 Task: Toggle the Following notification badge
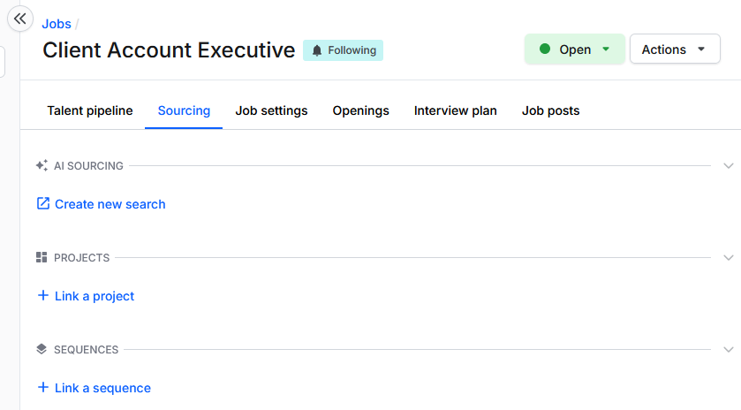tap(343, 50)
